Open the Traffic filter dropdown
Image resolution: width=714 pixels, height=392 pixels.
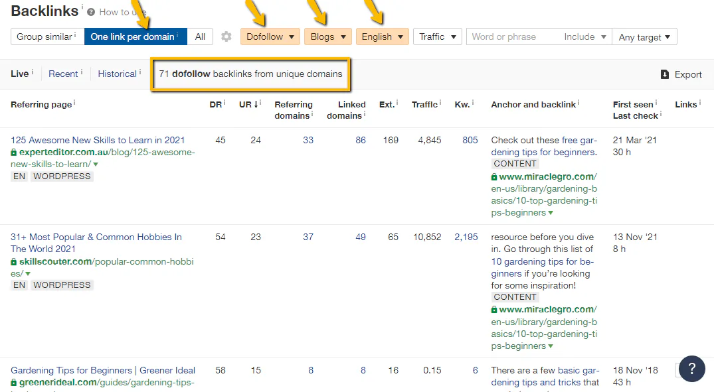[x=438, y=37]
